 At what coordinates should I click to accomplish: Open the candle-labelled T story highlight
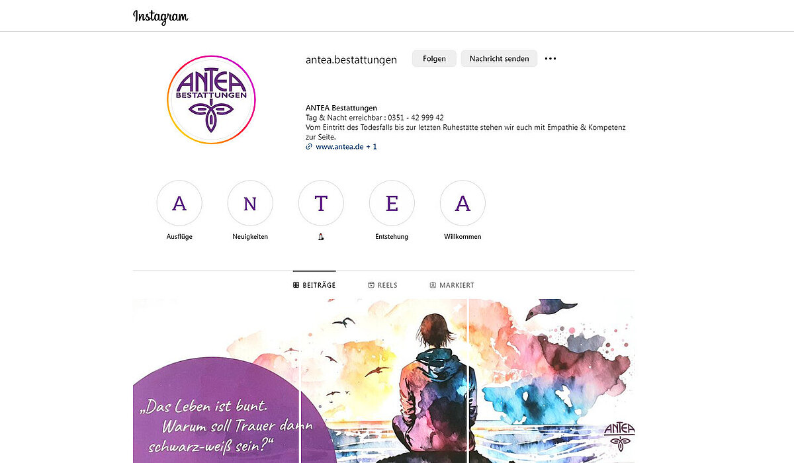321,203
